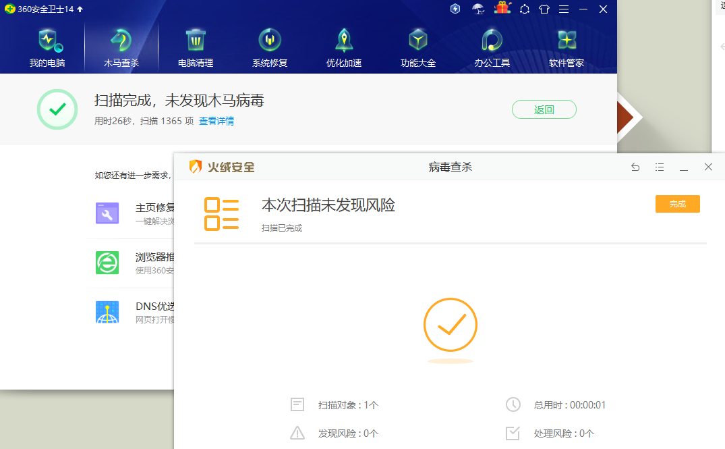Click the 病毒查杀 window title
This screenshot has width=725, height=449.
(x=451, y=167)
